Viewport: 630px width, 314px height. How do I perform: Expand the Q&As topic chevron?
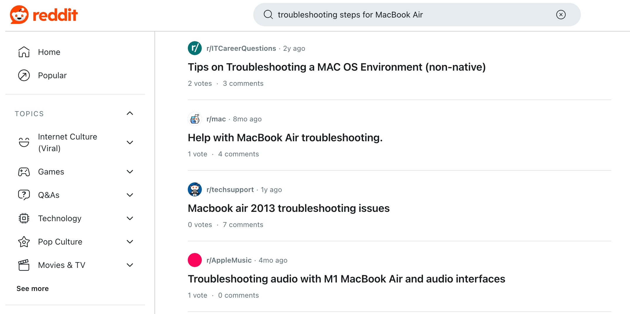pyautogui.click(x=130, y=195)
